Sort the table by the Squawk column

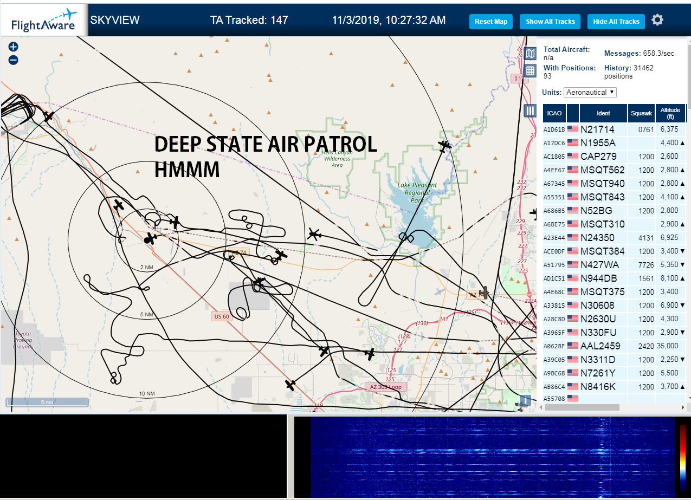(641, 113)
